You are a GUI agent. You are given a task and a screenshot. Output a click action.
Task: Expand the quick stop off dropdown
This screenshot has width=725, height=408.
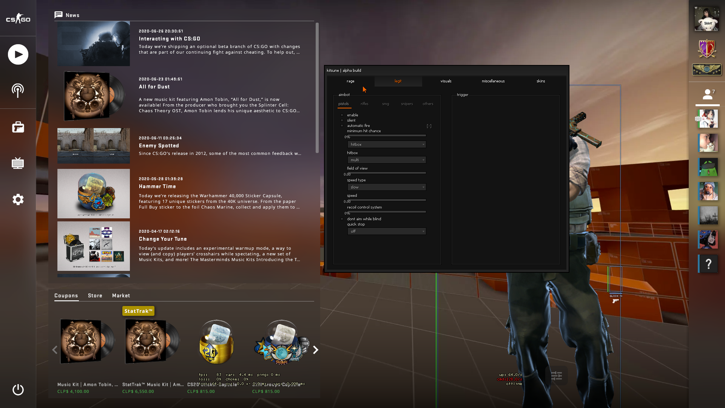pos(386,231)
